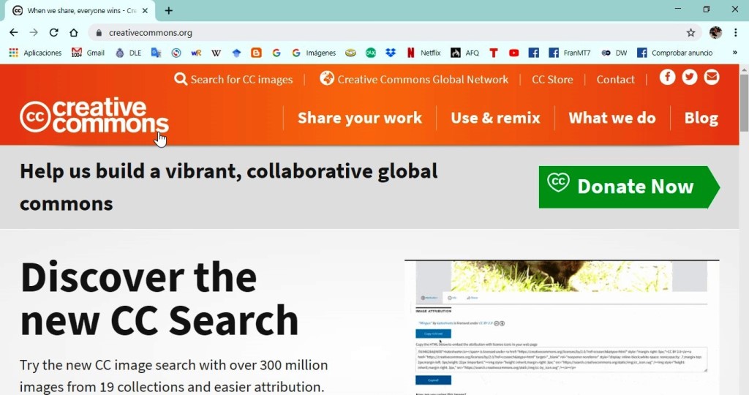The height and width of the screenshot is (395, 749).
Task: Open the Share your work menu
Action: [x=360, y=118]
